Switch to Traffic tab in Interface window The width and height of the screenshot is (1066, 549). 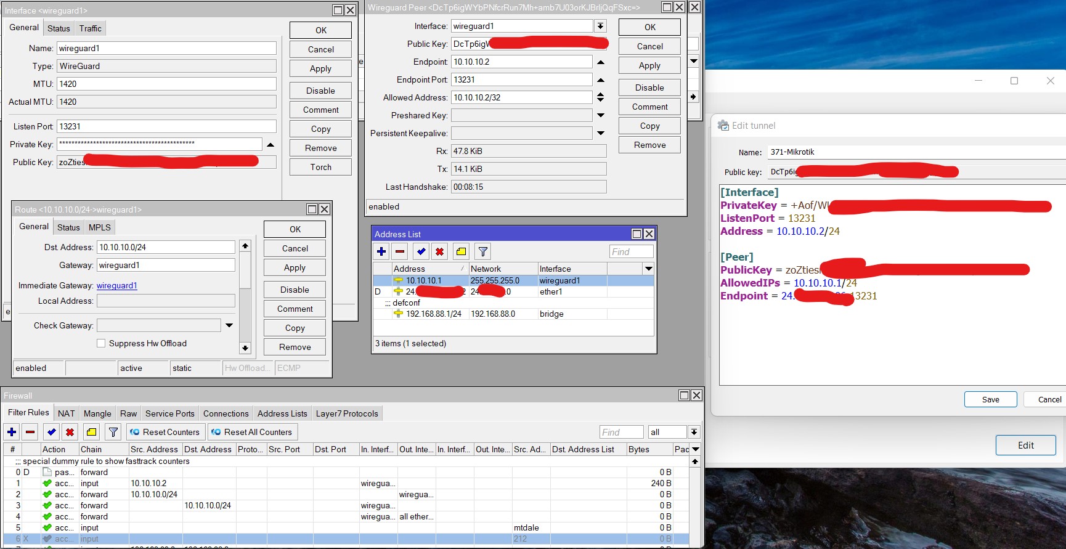pyautogui.click(x=90, y=28)
